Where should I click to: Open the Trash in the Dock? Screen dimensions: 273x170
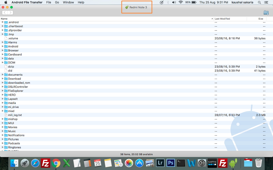259,163
